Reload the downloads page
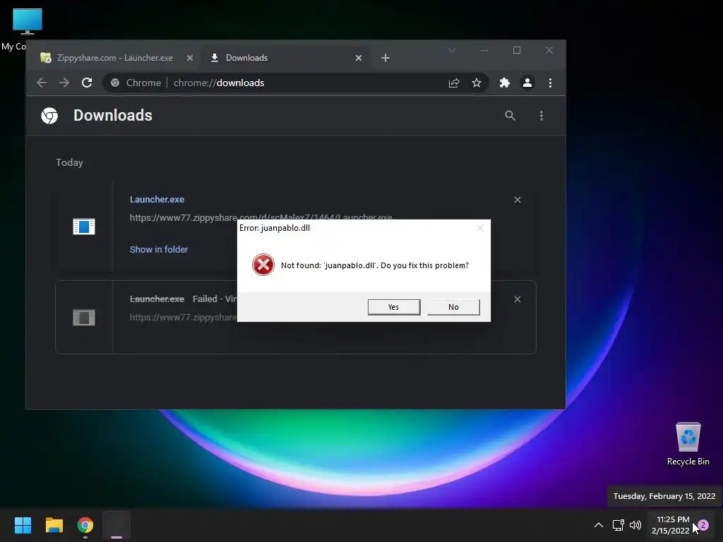The image size is (723, 542). (x=87, y=83)
